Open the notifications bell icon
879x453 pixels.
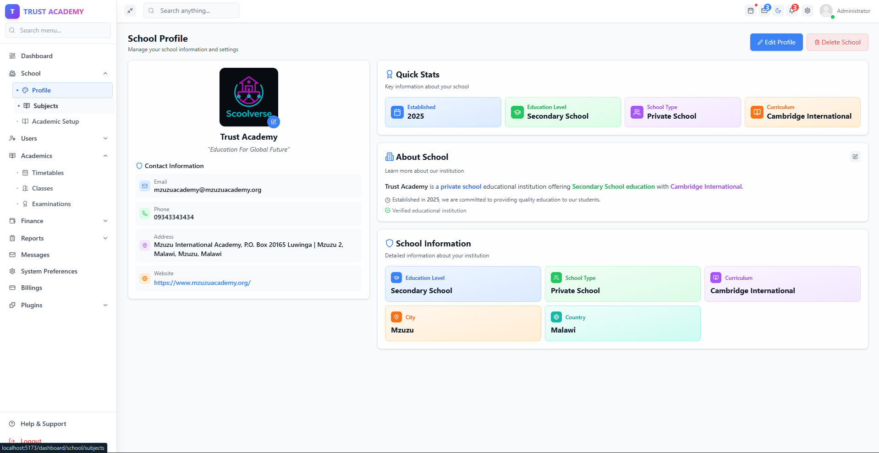(x=792, y=11)
